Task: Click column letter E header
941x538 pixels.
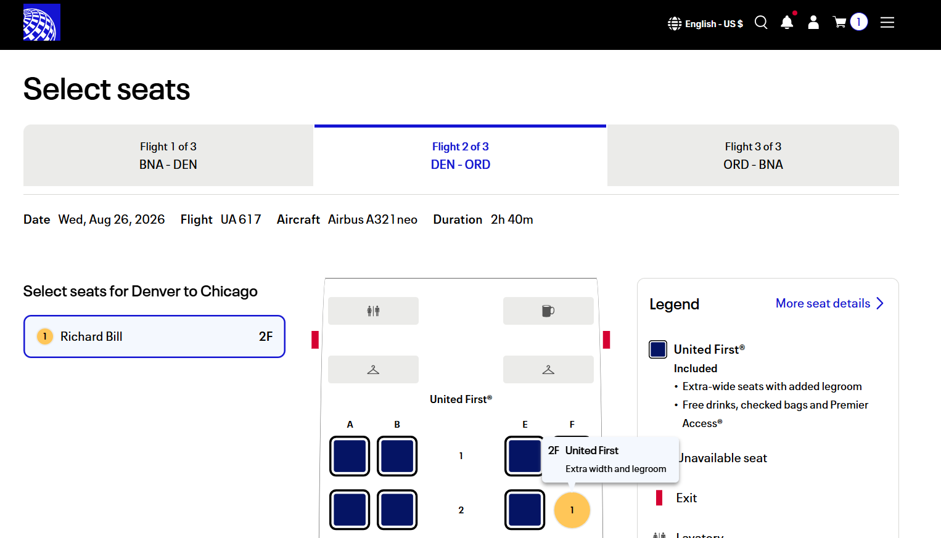Action: (x=525, y=424)
